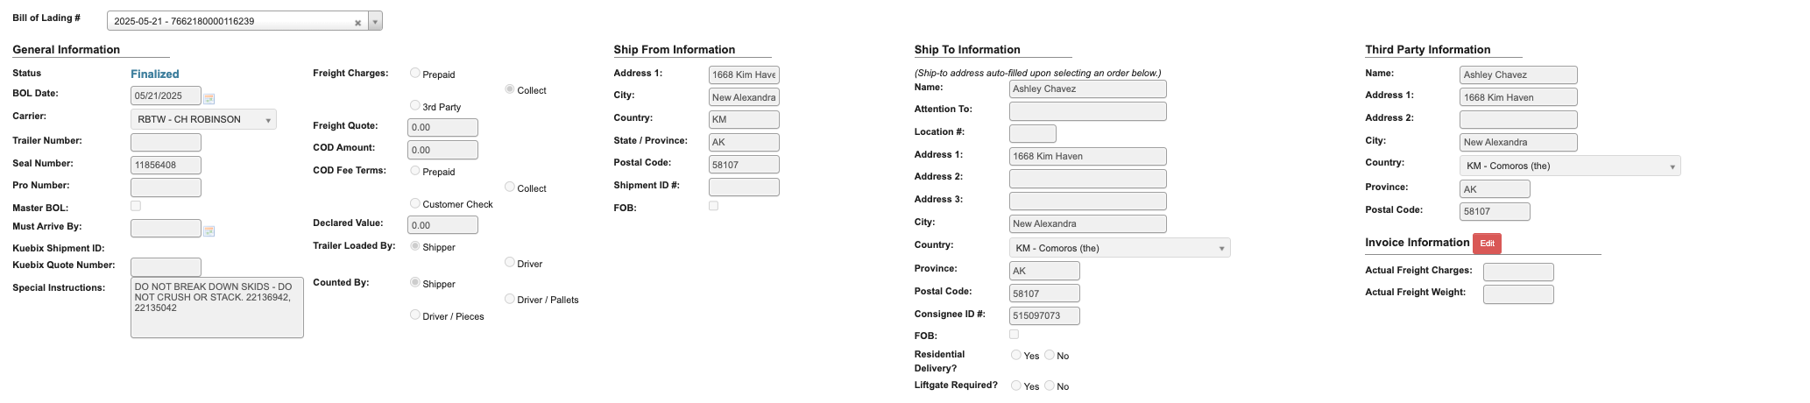Click the Actual Freight Weight field
Image resolution: width=1810 pixels, height=403 pixels.
pos(1518,294)
